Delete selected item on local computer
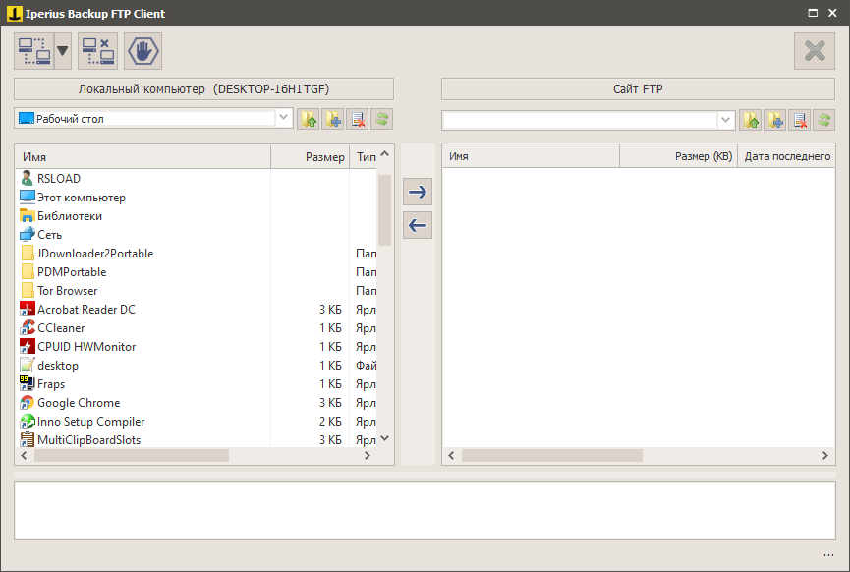The width and height of the screenshot is (850, 572). [x=358, y=119]
